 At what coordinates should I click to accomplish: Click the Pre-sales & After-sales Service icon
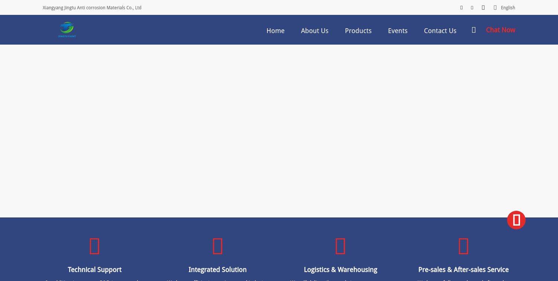pos(463,246)
